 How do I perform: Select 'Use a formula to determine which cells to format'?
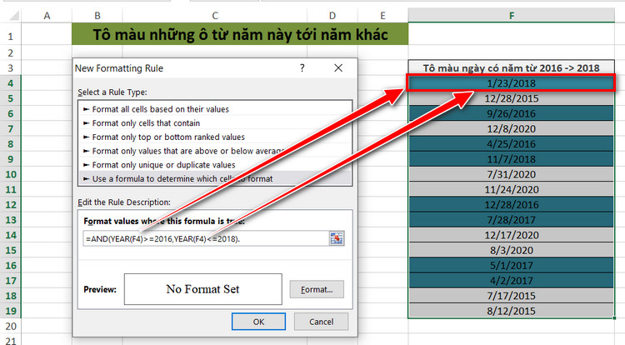[215, 178]
